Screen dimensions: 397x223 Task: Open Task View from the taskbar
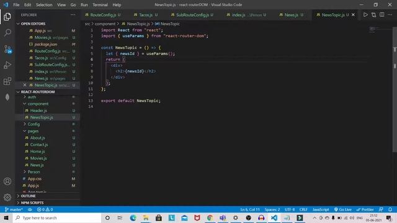point(120,217)
